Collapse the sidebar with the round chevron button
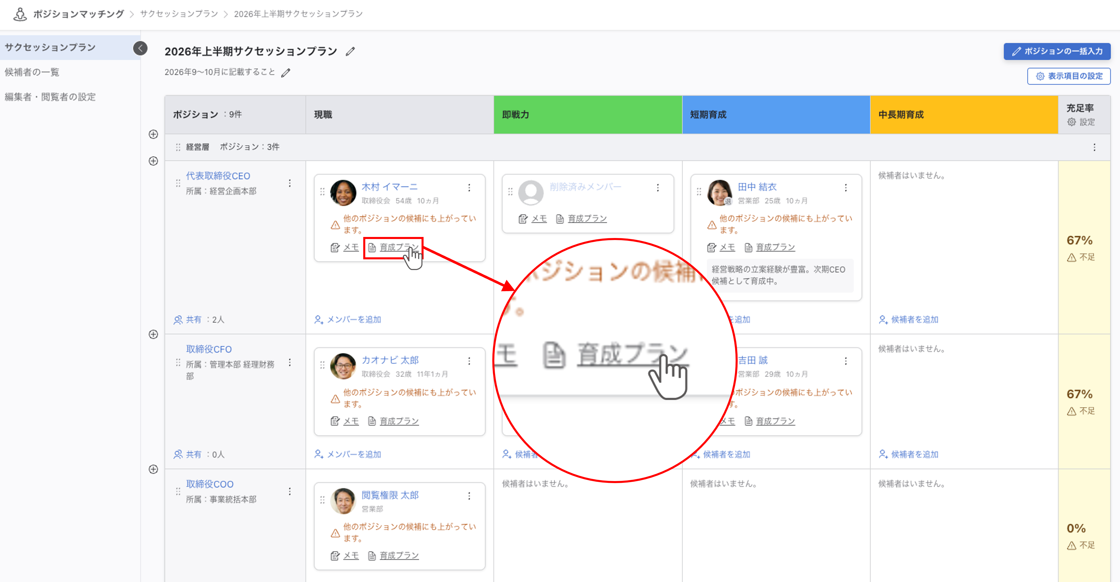Image resolution: width=1120 pixels, height=582 pixels. (140, 48)
